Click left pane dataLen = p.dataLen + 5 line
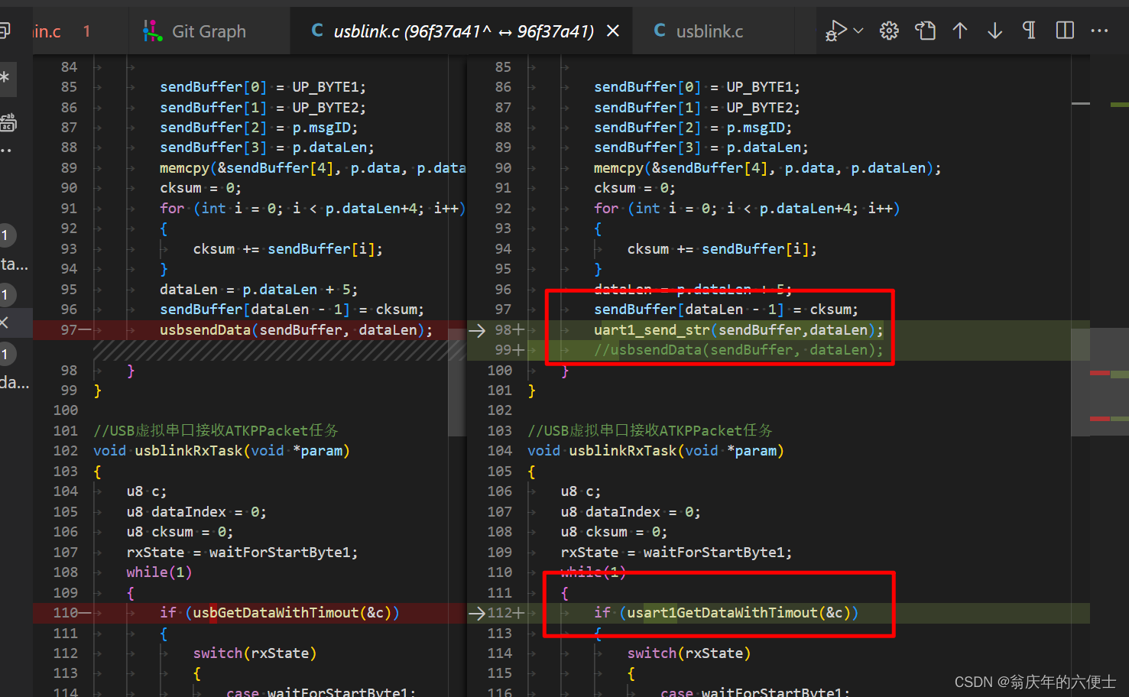 [258, 290]
